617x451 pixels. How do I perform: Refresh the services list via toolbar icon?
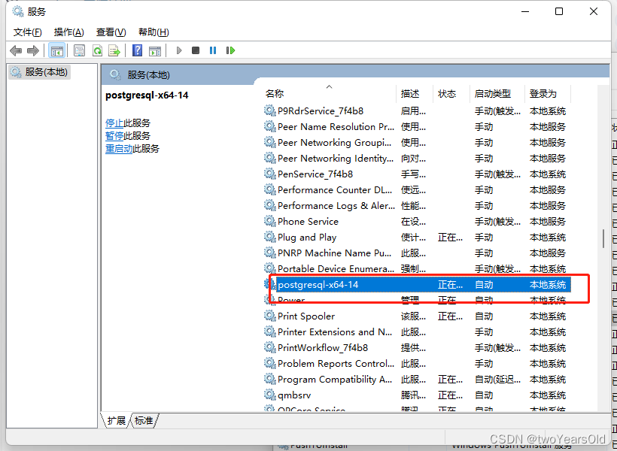[97, 50]
